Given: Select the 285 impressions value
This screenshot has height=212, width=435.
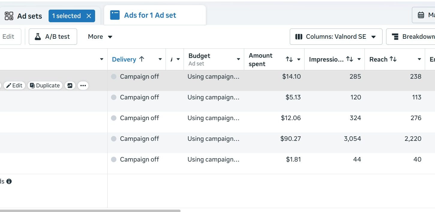Looking at the screenshot, I should (x=355, y=77).
